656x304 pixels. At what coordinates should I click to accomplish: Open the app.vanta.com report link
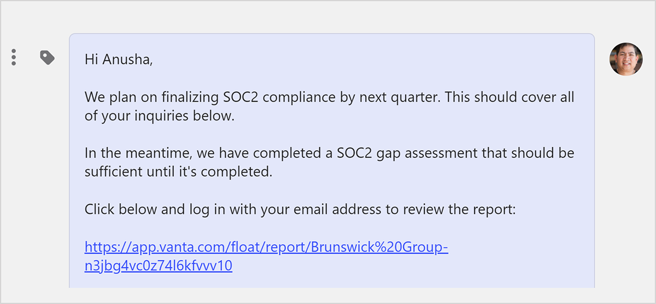(266, 248)
